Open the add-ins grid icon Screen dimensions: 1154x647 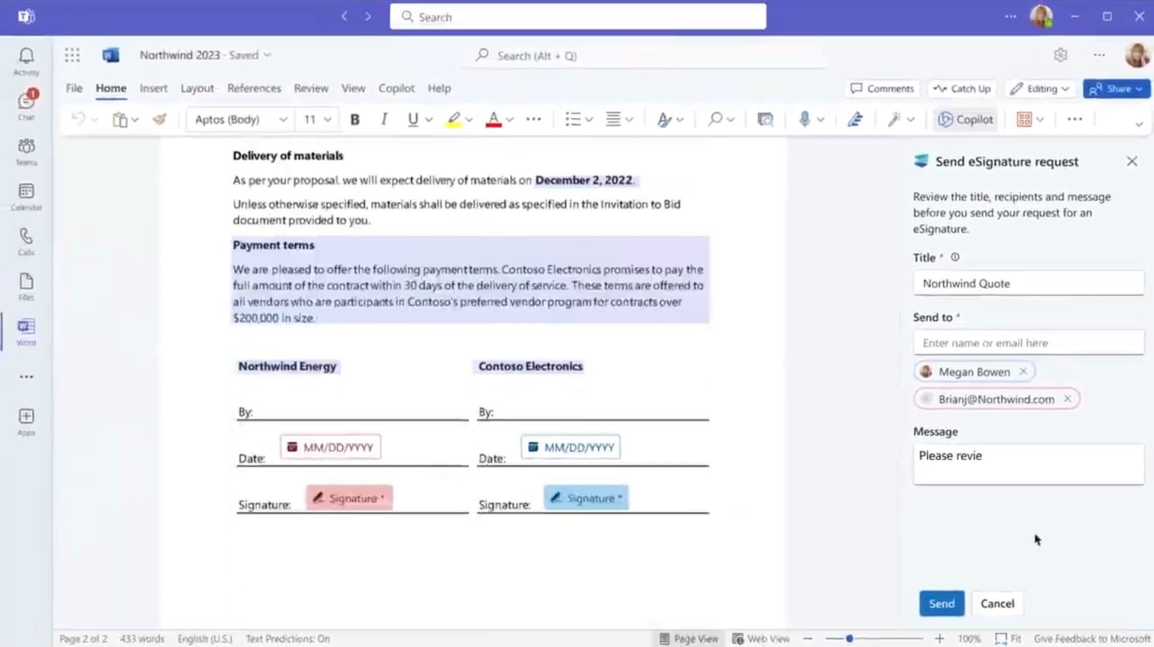1024,119
